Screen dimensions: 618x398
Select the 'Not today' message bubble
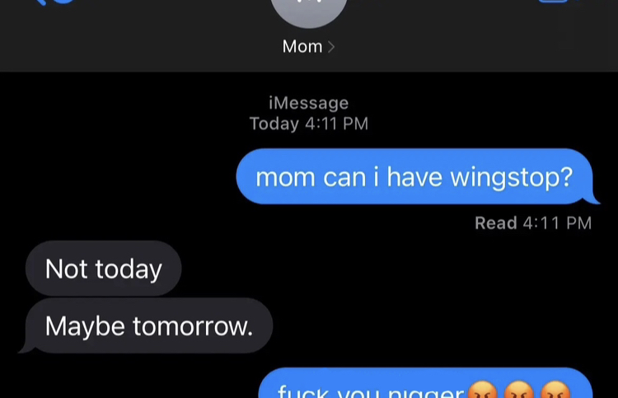tap(103, 269)
